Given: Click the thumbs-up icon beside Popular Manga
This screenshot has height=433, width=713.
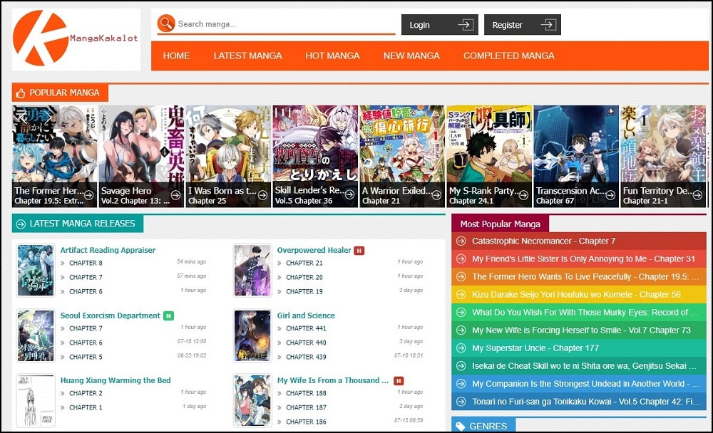Looking at the screenshot, I should 21,93.
